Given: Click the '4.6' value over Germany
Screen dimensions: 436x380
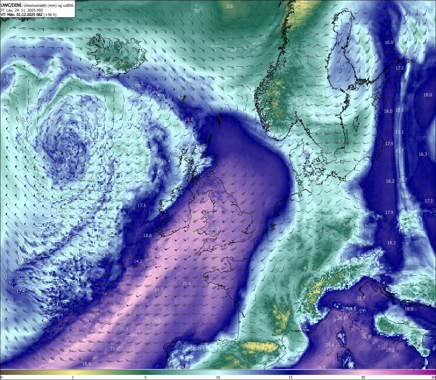Looking at the screenshot, I should click(x=322, y=231).
